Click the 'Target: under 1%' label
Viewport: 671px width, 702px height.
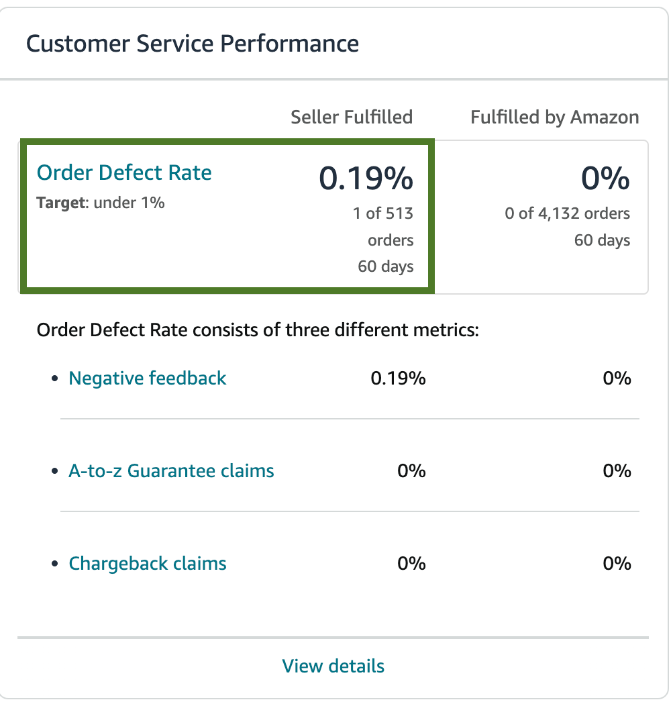[x=101, y=202]
